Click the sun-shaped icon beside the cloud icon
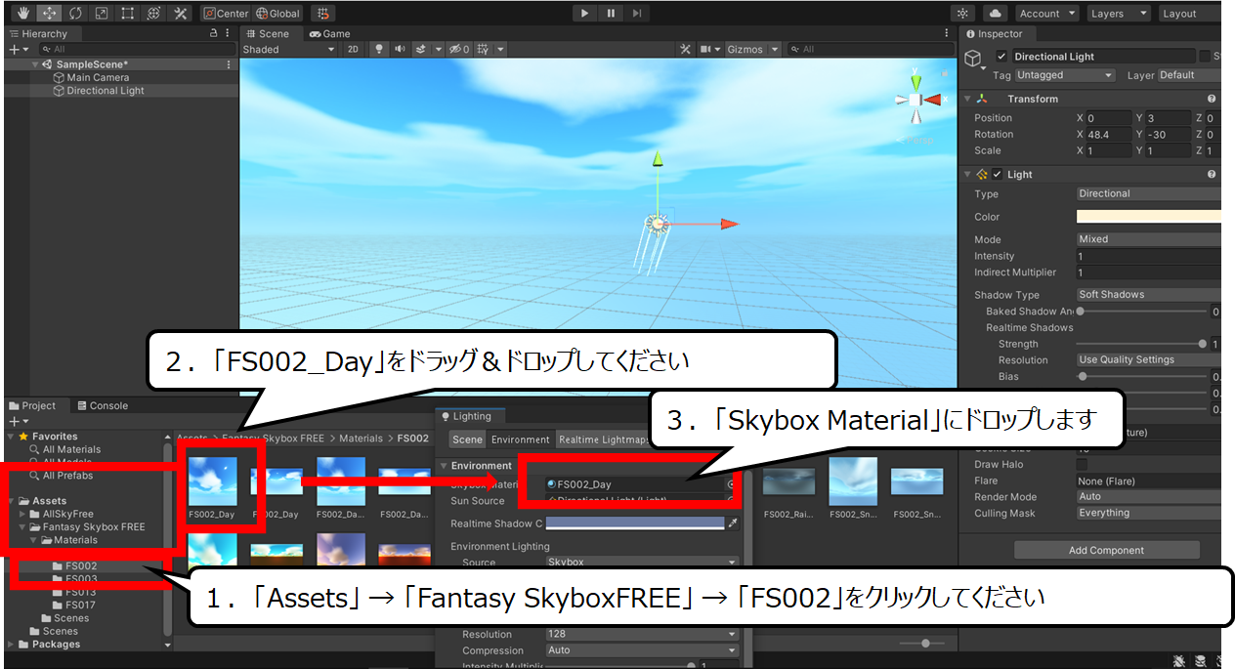Screen dimensions: 1235x669 click(x=963, y=14)
